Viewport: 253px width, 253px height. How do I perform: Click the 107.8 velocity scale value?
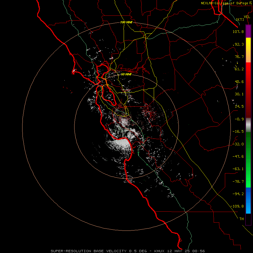tap(238, 31)
